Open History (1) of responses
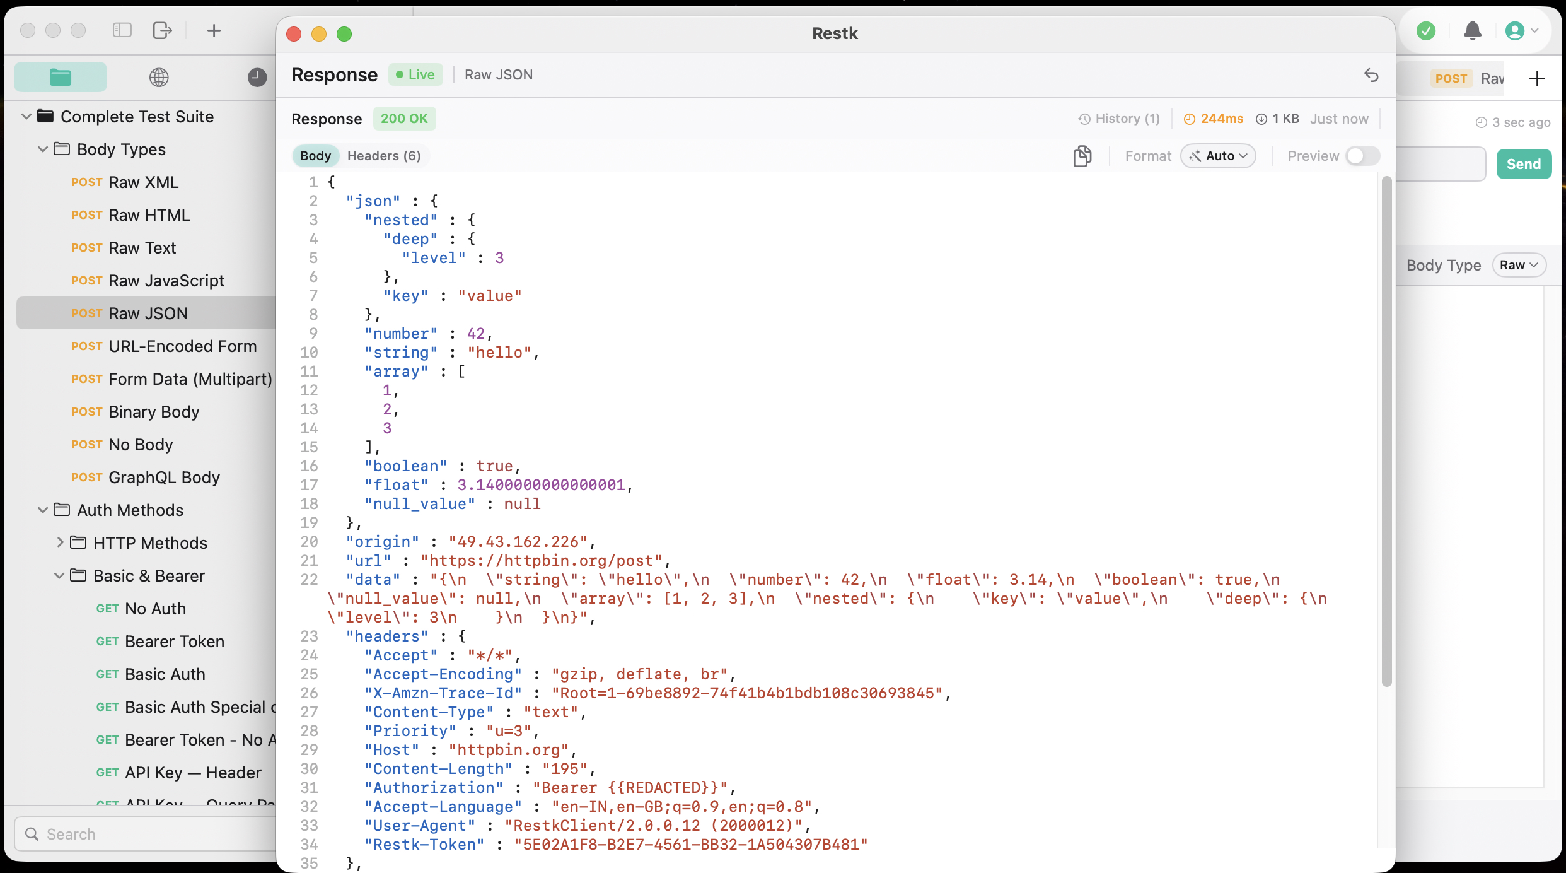Viewport: 1566px width, 873px height. click(1119, 119)
